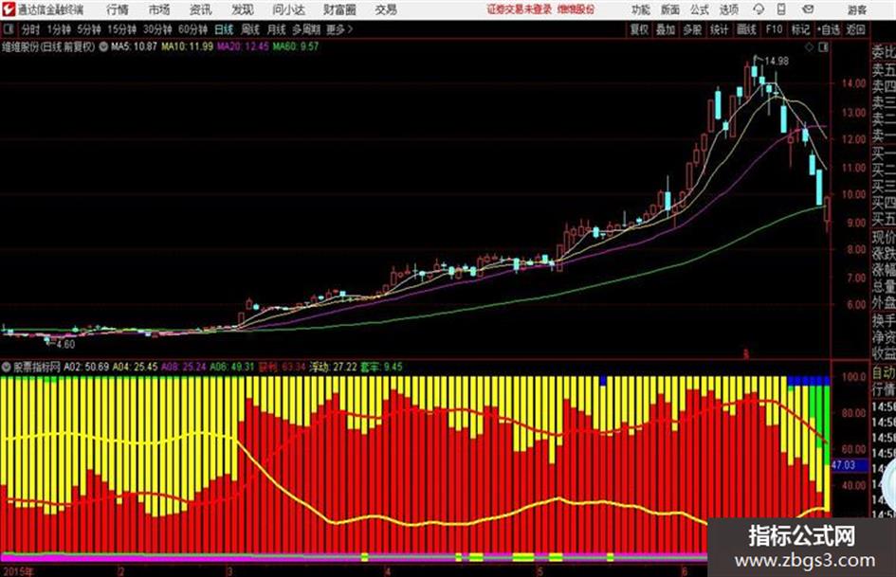
Task: Click the round icon before 股票指标网 indicator
Action: coord(7,367)
